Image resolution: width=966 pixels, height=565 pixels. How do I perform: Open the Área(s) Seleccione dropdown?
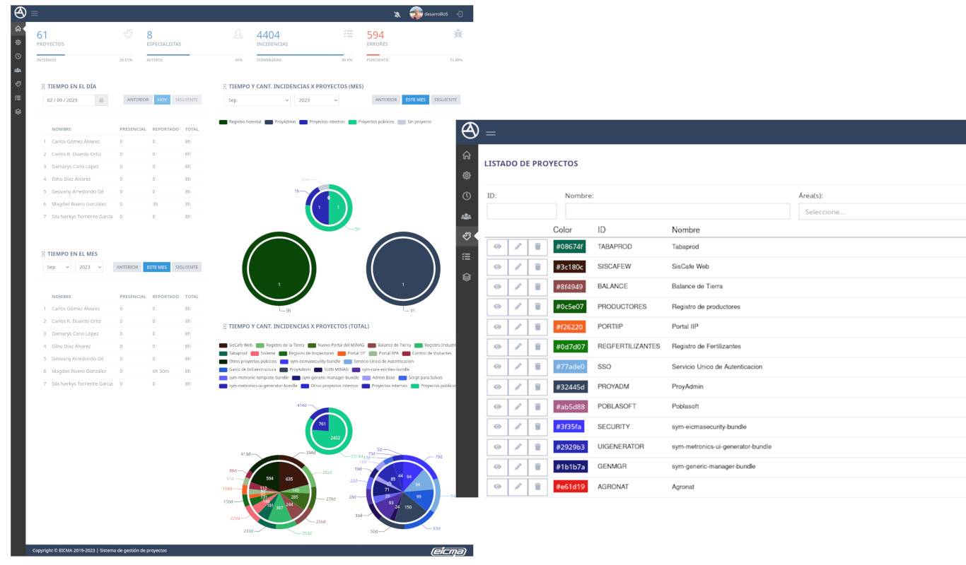(881, 212)
